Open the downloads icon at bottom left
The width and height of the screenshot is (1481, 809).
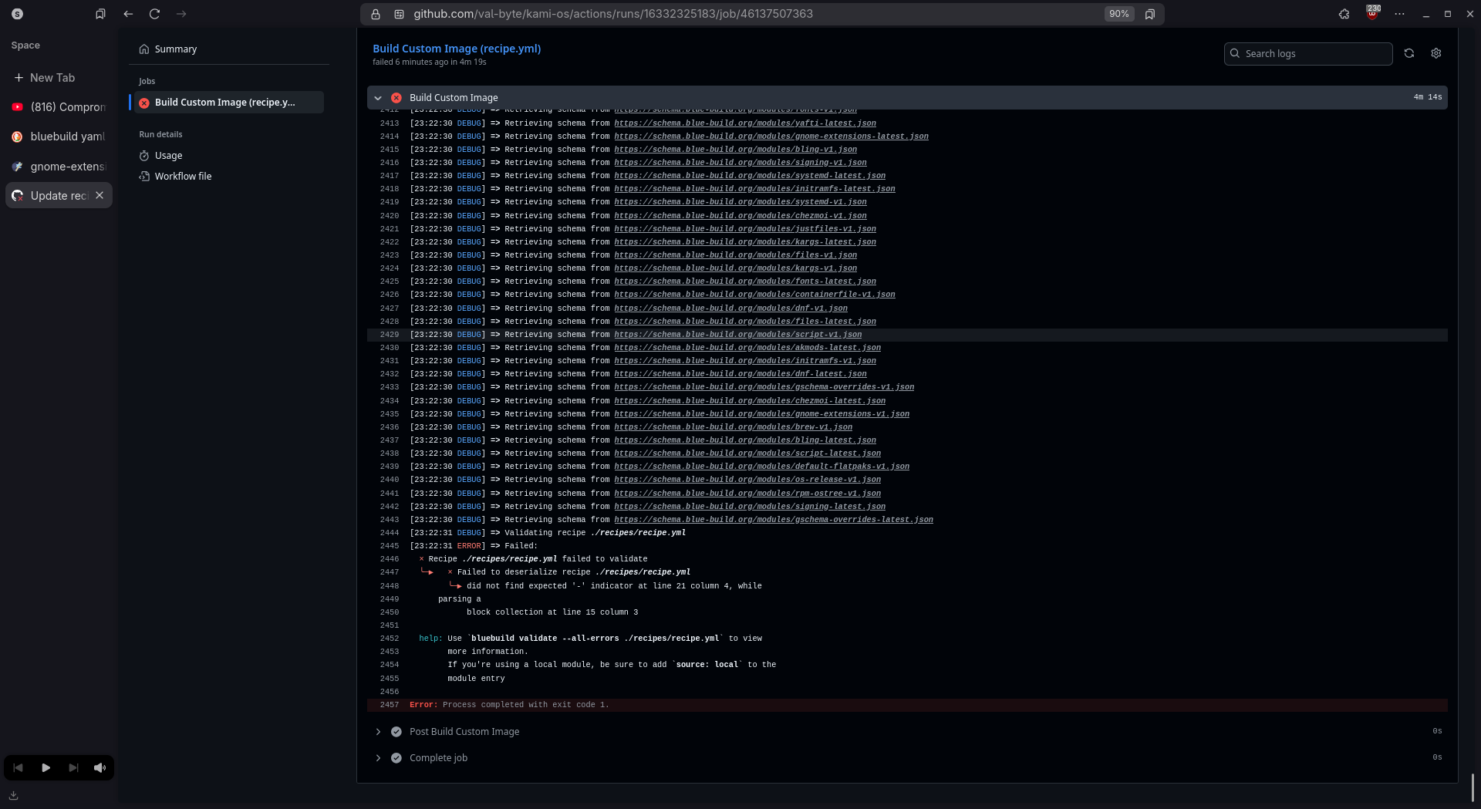14,795
